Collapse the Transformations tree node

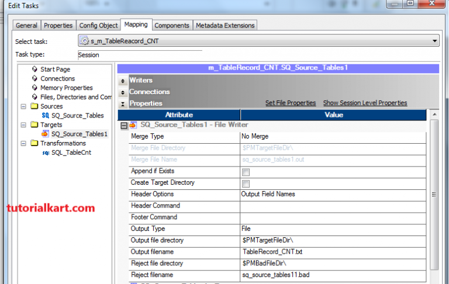pyautogui.click(x=23, y=143)
